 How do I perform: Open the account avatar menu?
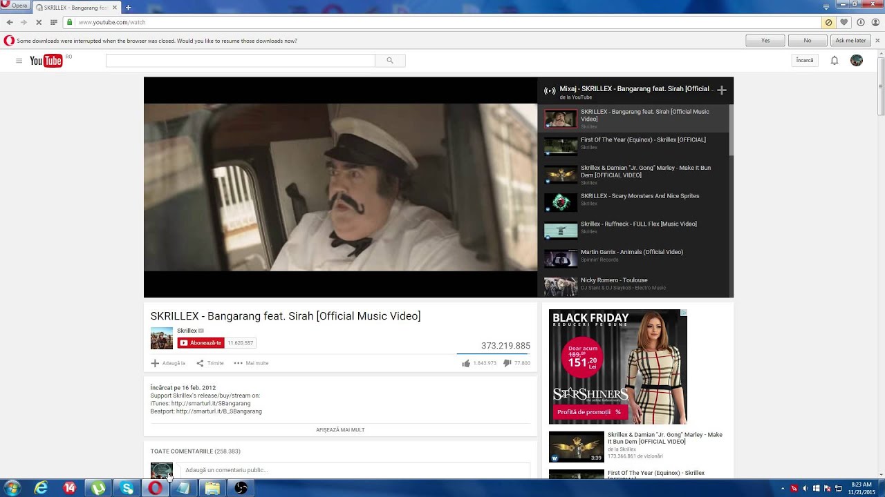pos(857,61)
